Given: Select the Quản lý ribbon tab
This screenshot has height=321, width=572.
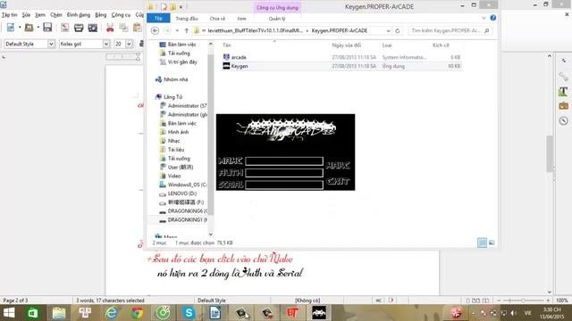Looking at the screenshot, I should tap(277, 18).
